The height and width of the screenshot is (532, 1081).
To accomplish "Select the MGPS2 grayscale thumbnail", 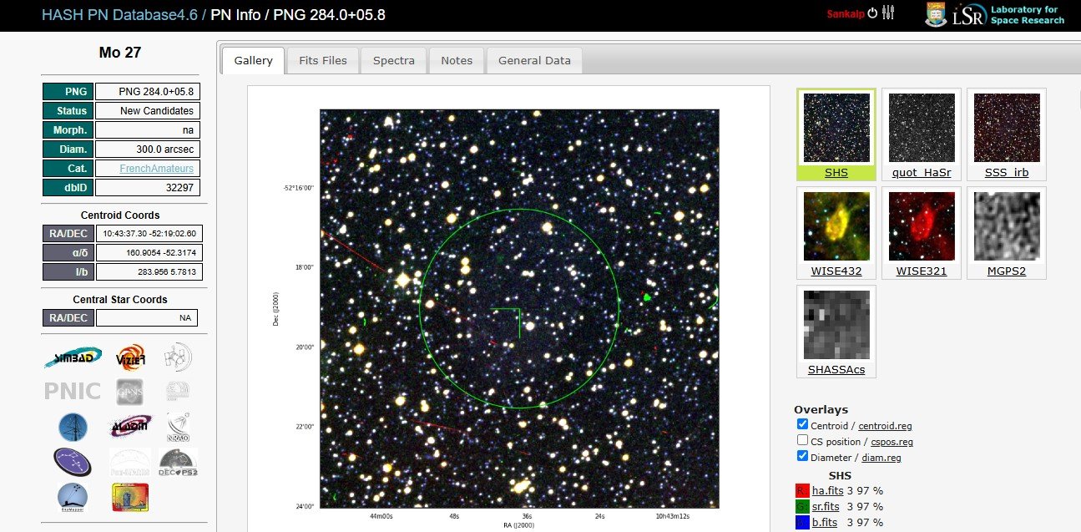I will coord(1007,226).
